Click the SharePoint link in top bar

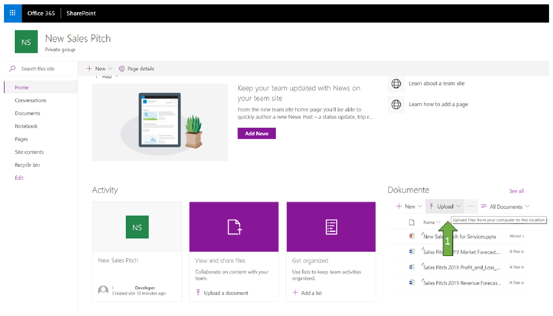tap(81, 13)
